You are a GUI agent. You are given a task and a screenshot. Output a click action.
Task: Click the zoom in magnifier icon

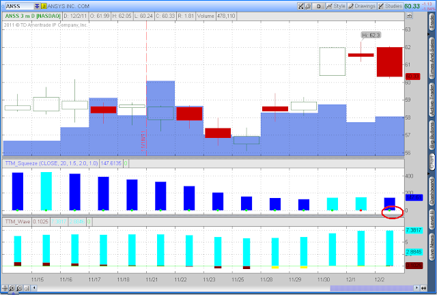click(x=12, y=288)
